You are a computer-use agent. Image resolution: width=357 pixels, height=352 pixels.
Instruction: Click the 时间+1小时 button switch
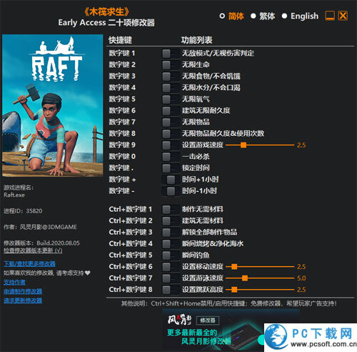(x=171, y=180)
